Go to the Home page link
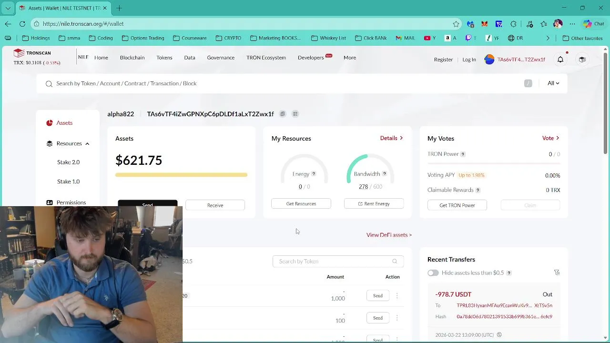 (101, 58)
